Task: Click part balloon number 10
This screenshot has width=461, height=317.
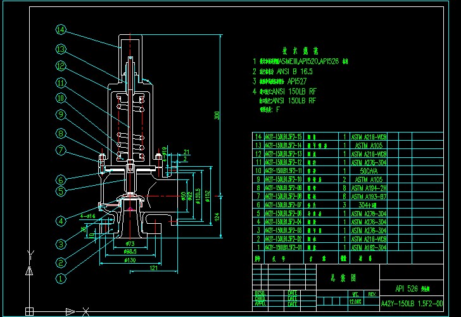Action: pos(61,98)
